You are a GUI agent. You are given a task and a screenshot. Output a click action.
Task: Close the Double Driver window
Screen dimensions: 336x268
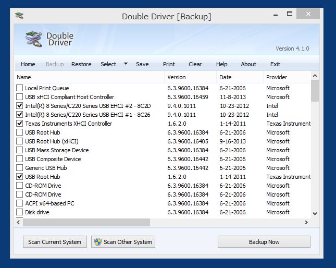pyautogui.click(x=308, y=14)
